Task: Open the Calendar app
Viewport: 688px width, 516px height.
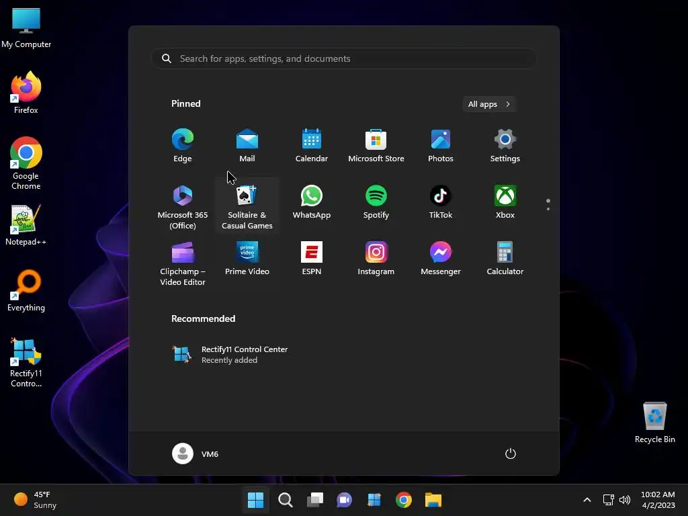Action: [312, 146]
